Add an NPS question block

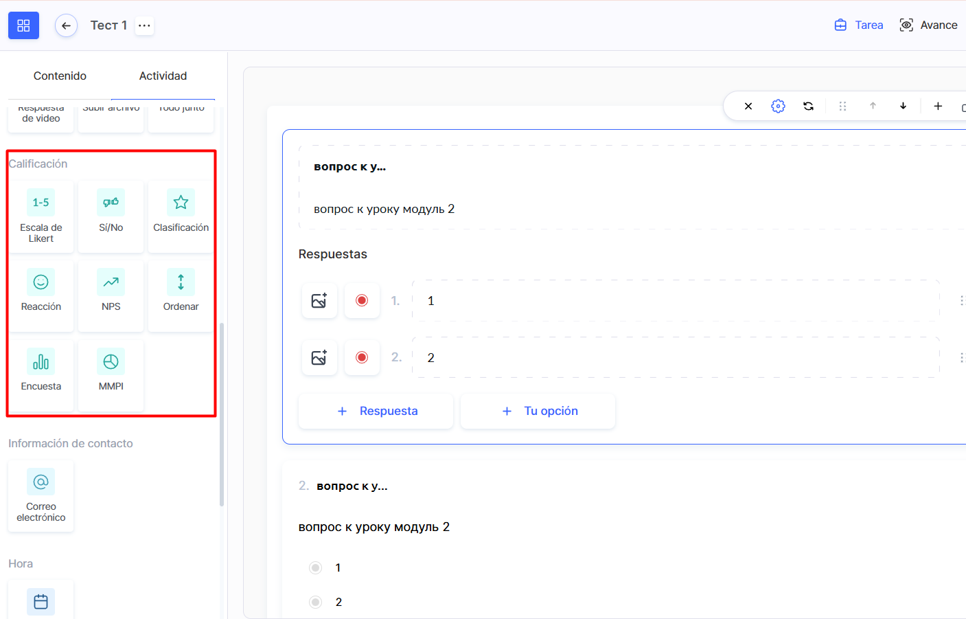pos(111,295)
